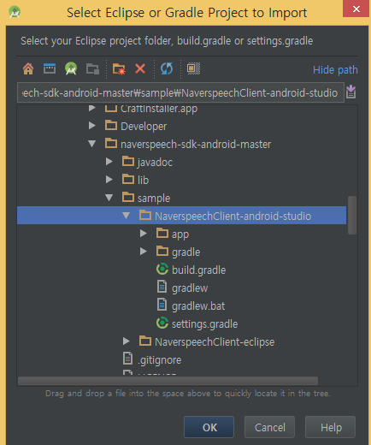
Task: Click the Cancel button
Action: click(269, 427)
